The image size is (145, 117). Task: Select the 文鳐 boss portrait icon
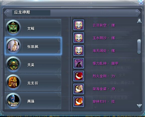[13, 28]
